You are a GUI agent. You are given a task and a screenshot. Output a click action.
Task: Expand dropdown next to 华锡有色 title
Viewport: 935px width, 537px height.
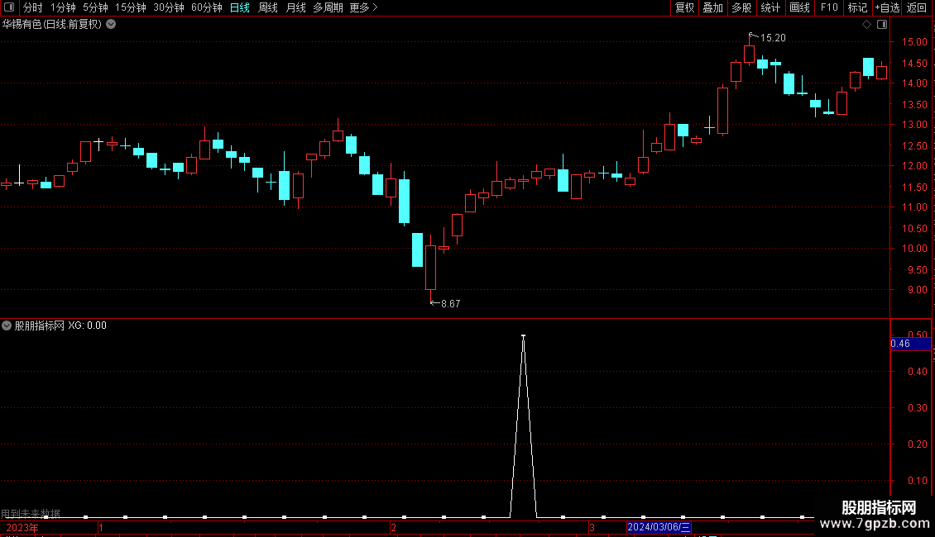[111, 25]
